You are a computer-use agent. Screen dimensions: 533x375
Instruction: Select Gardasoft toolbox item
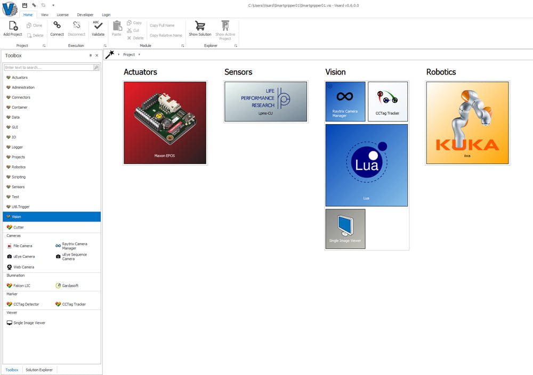coord(67,286)
